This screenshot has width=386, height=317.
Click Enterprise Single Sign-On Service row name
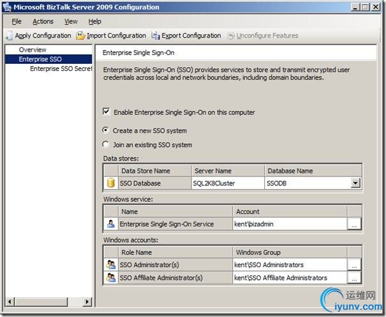click(x=175, y=224)
